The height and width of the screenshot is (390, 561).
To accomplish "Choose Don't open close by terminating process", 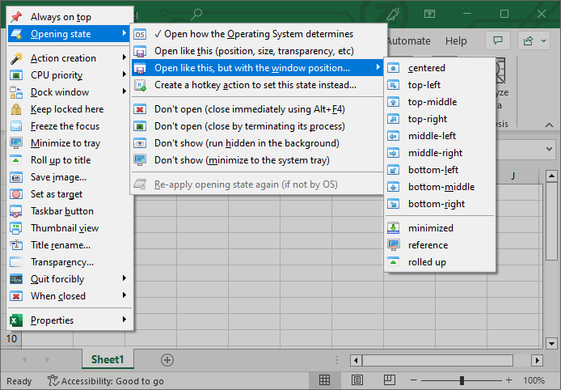I will [256, 126].
